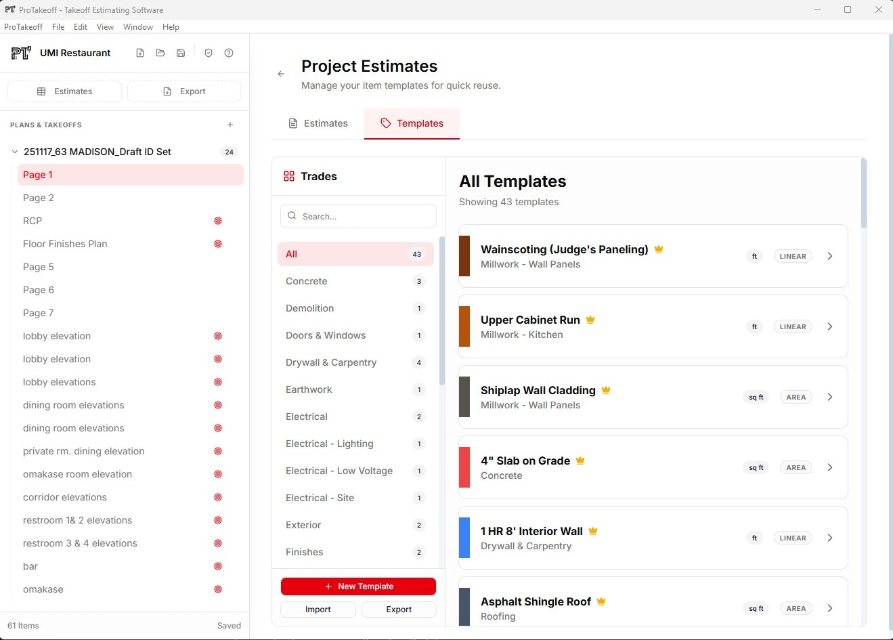Switch to the Estimates tab
Image resolution: width=893 pixels, height=640 pixels.
coord(318,123)
